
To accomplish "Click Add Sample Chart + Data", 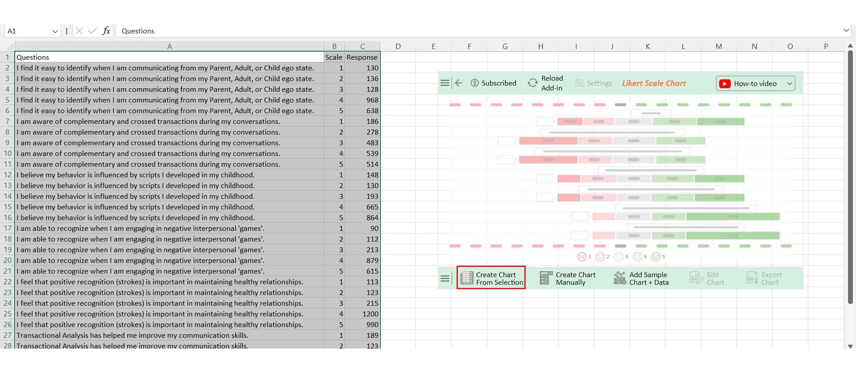I will (x=641, y=279).
